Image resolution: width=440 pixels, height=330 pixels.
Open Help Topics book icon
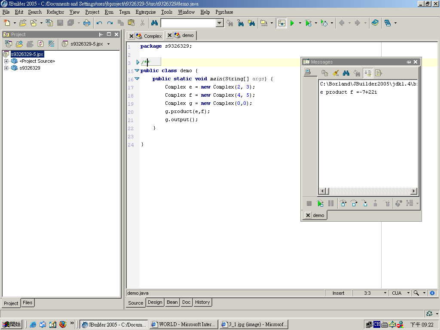click(375, 23)
